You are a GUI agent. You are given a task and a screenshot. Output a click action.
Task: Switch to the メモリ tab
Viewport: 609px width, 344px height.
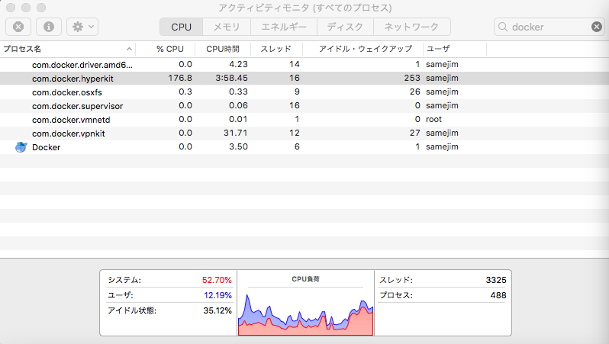[227, 27]
